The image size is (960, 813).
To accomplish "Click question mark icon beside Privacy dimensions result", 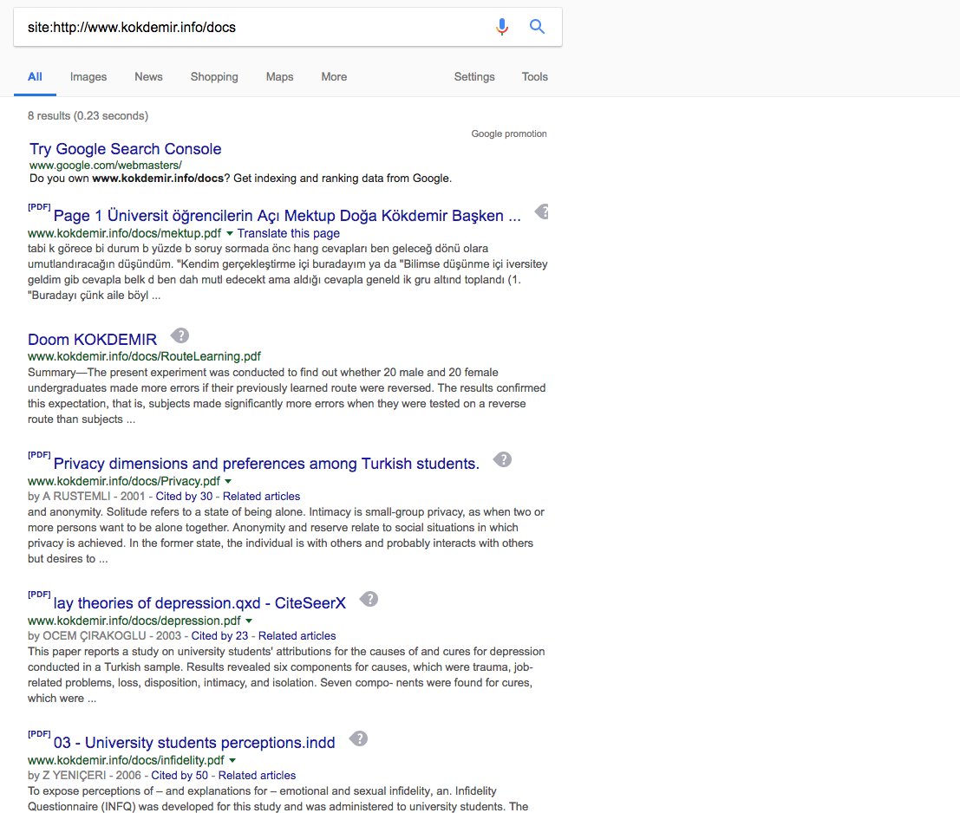I will pos(503,459).
